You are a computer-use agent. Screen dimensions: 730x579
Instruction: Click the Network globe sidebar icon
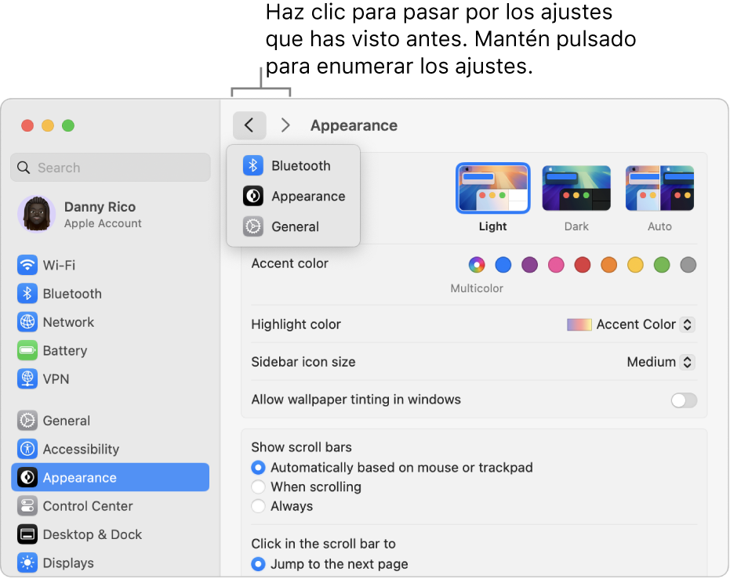pyautogui.click(x=27, y=322)
